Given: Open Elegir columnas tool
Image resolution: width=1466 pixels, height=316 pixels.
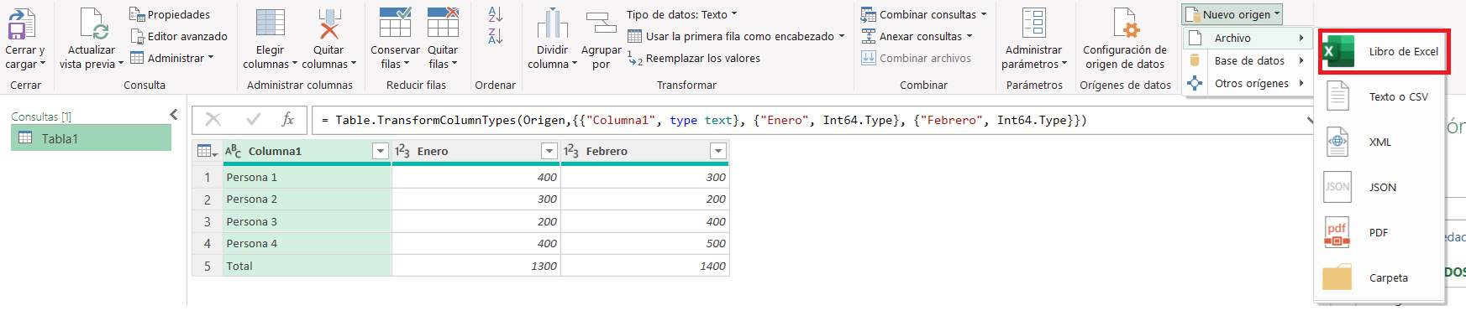Looking at the screenshot, I should point(270,23).
